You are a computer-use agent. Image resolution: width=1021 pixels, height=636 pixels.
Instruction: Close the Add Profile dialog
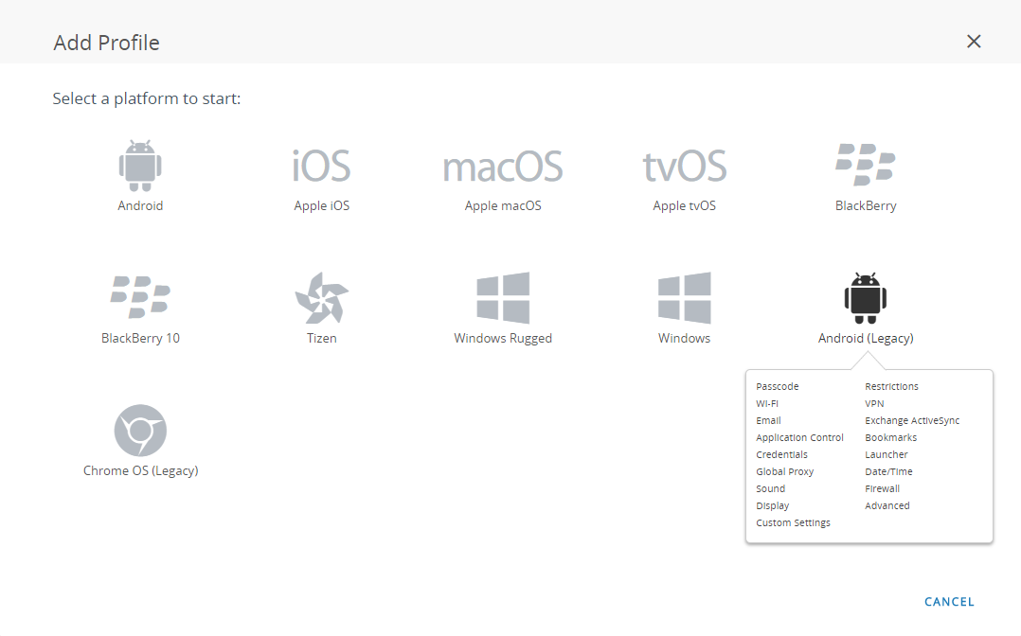[x=974, y=42]
